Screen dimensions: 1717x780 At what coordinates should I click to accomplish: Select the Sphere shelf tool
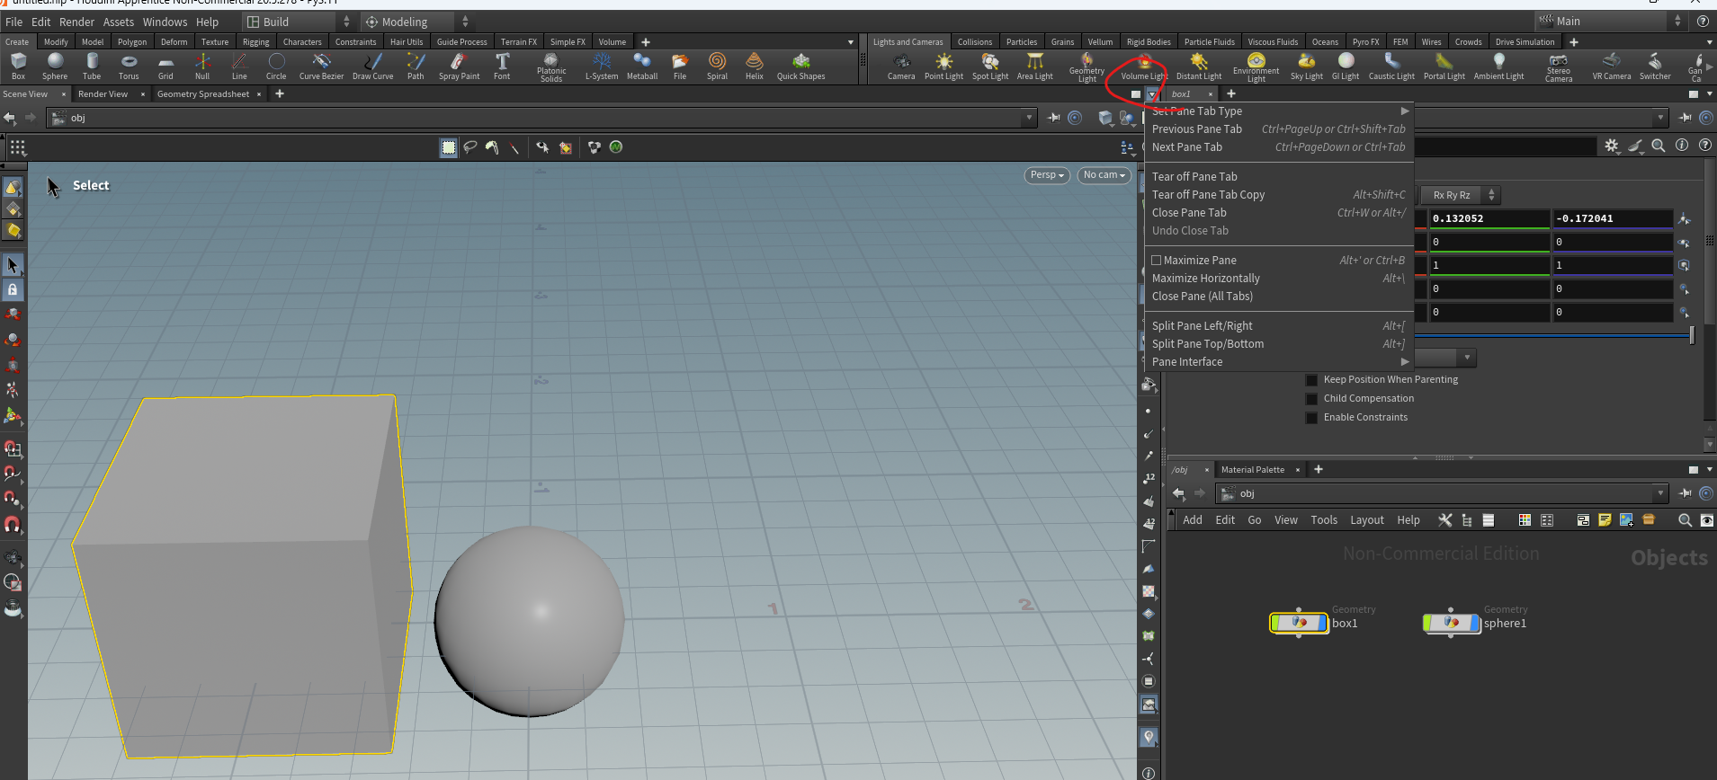55,66
